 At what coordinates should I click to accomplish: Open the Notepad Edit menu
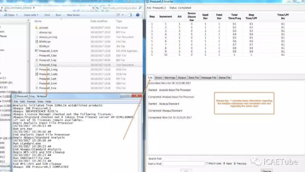[x=22, y=101]
